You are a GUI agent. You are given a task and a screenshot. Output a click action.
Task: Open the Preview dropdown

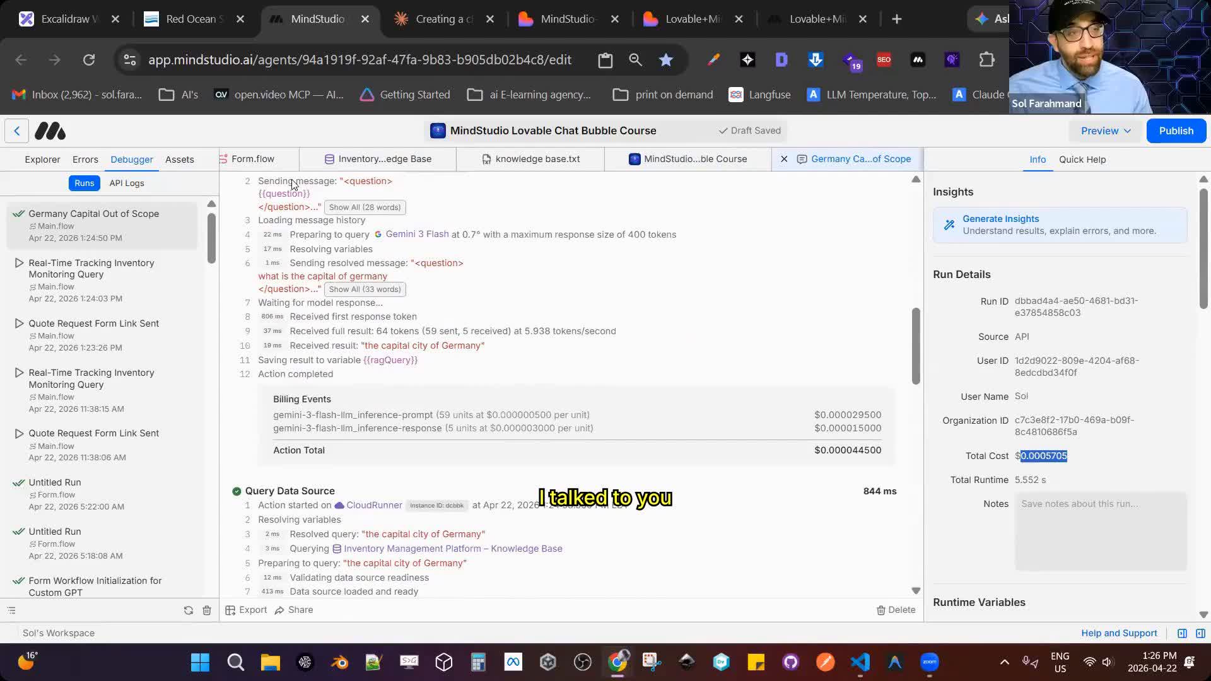point(1106,131)
